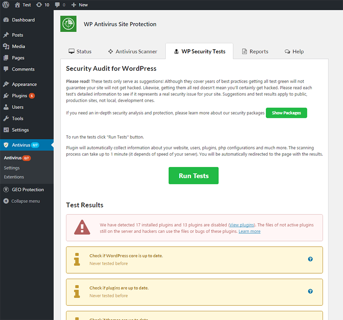Click the blue 0/7 Antivirus badge
343x320 pixels.
pos(35,145)
